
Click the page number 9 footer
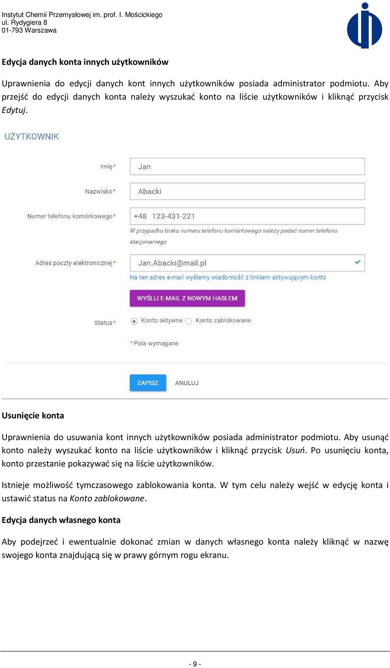point(195,664)
